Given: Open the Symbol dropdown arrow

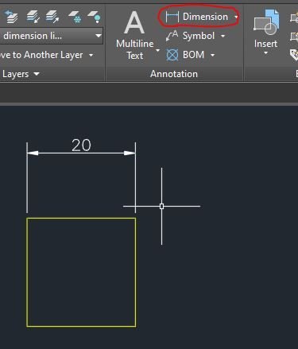Looking at the screenshot, I should pos(223,36).
